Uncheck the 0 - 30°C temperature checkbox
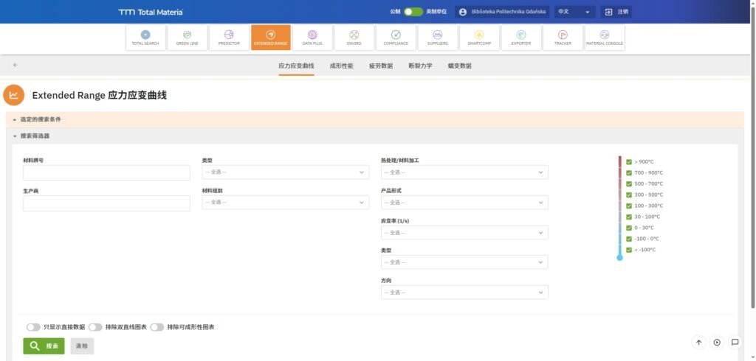 (629, 228)
